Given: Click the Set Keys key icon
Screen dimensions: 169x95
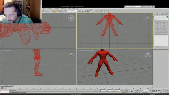Looking at the screenshot, I should tap(132, 91).
